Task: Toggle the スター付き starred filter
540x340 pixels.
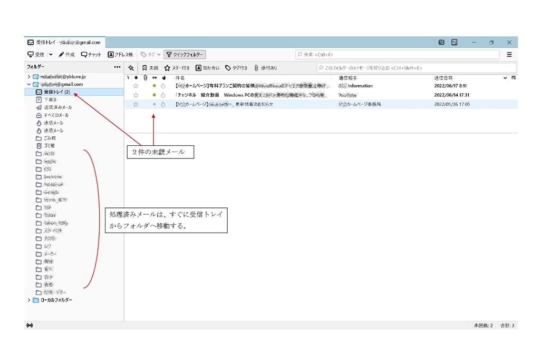Action: [x=177, y=68]
